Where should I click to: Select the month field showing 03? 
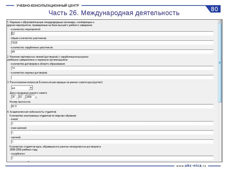[x=21, y=97]
